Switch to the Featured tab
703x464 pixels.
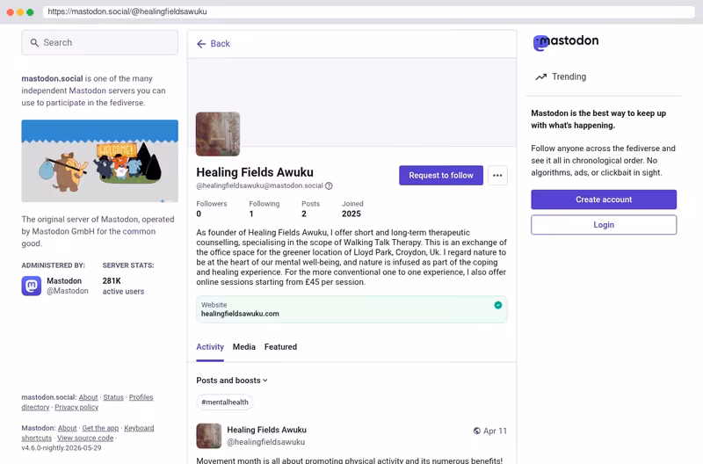[280, 347]
